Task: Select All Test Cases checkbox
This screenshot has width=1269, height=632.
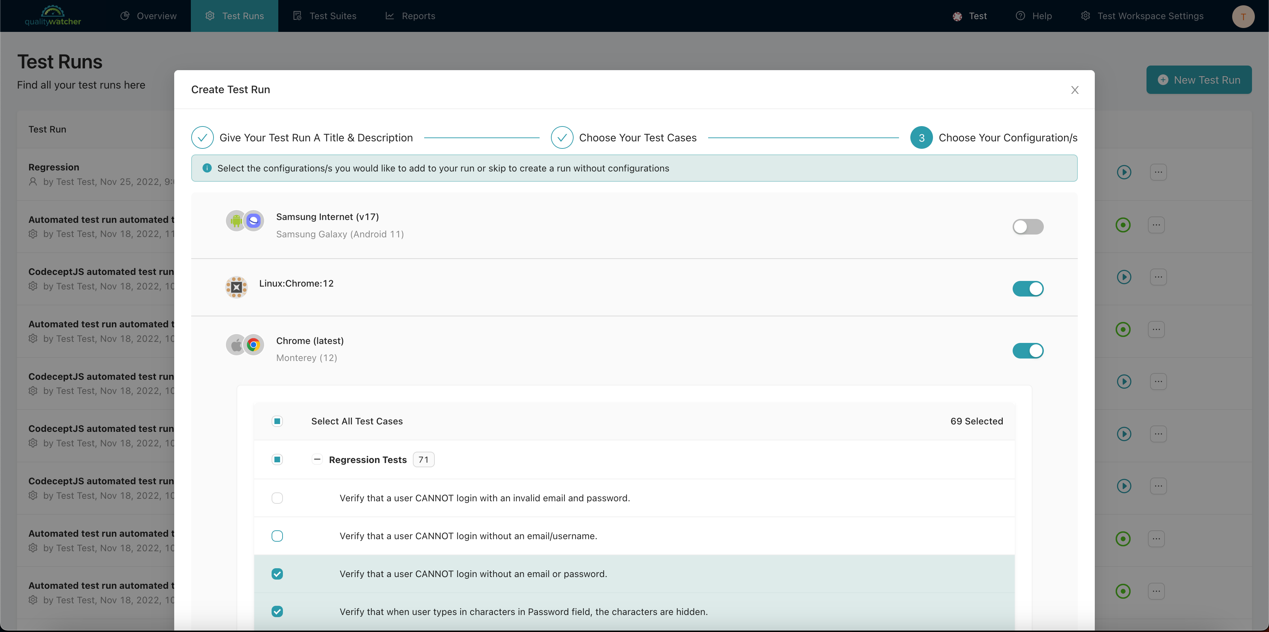Action: pyautogui.click(x=278, y=421)
